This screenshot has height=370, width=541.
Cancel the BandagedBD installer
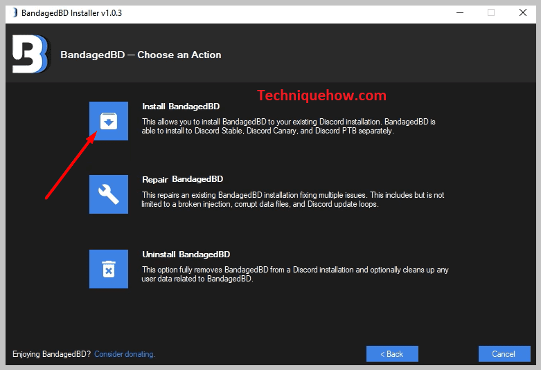tap(504, 354)
